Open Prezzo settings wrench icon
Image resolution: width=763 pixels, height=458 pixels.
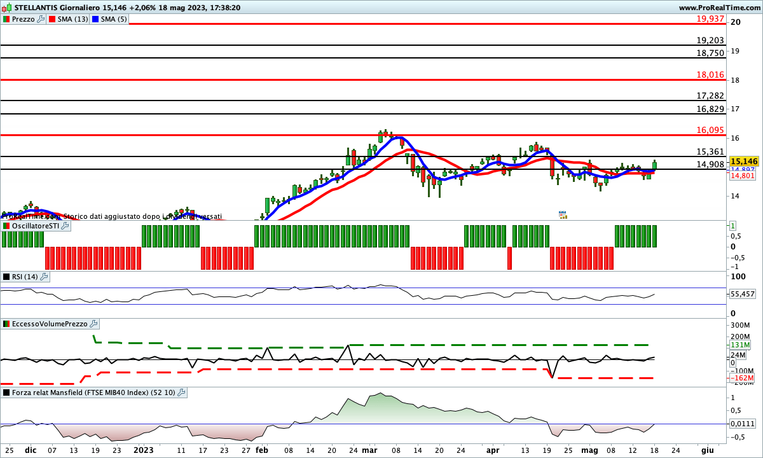(x=41, y=19)
